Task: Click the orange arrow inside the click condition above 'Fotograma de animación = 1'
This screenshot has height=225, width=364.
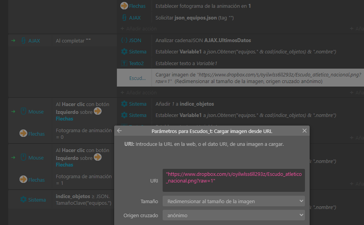Action: point(98,158)
